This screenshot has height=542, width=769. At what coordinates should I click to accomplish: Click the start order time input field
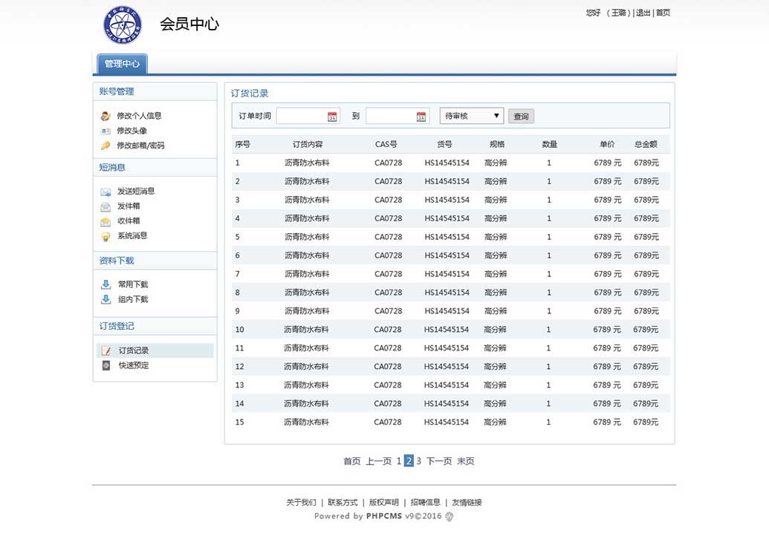coord(301,117)
